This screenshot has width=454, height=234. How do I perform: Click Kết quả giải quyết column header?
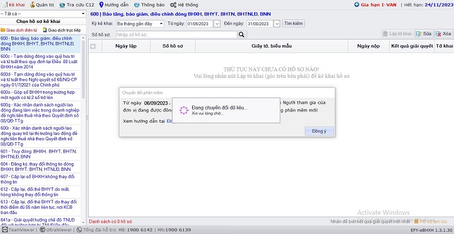click(411, 46)
